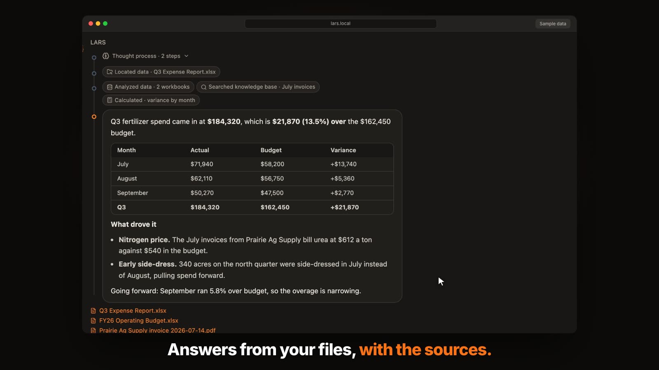The image size is (659, 370).
Task: Click the magnifier icon in Searched knowledge base chip
Action: point(203,87)
